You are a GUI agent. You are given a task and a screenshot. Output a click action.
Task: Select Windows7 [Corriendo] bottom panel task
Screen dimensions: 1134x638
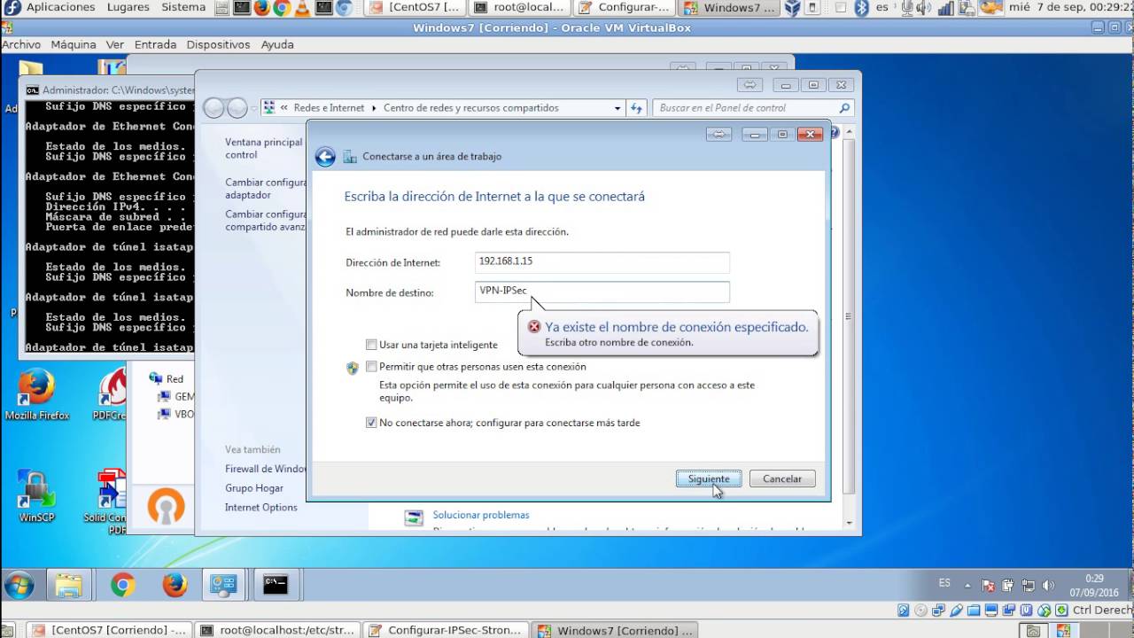click(x=615, y=630)
